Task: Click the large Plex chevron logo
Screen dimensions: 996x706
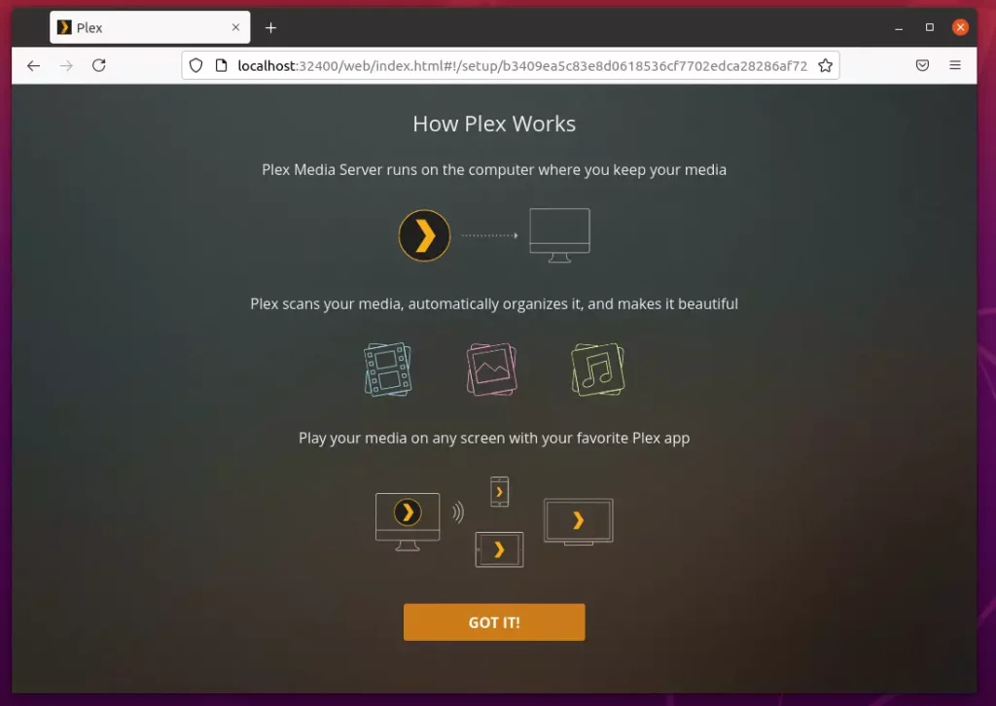Action: click(x=424, y=235)
